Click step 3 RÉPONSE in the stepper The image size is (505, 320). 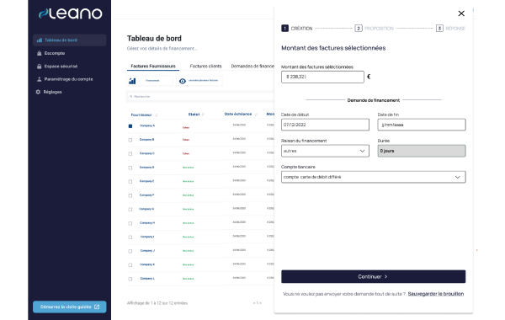450,29
